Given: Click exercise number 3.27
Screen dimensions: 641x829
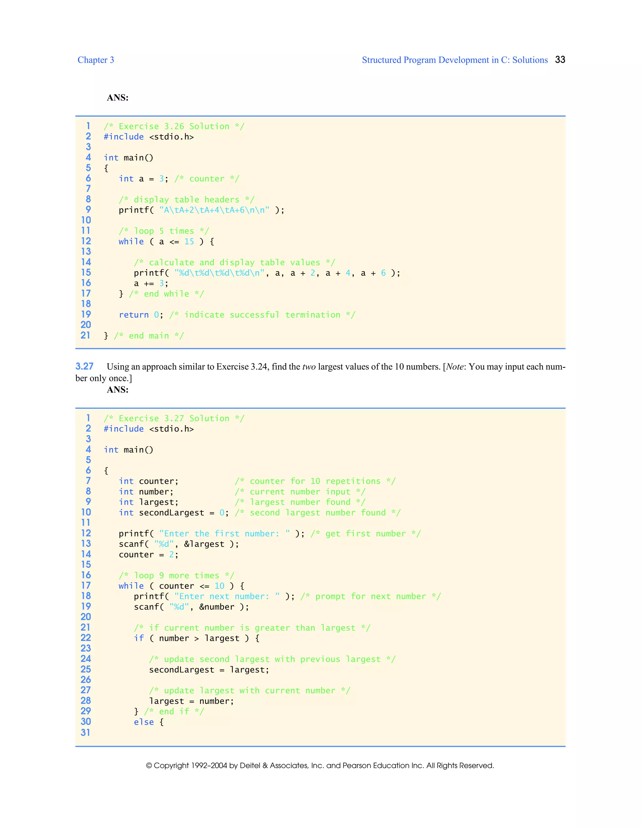Looking at the screenshot, I should pos(84,366).
